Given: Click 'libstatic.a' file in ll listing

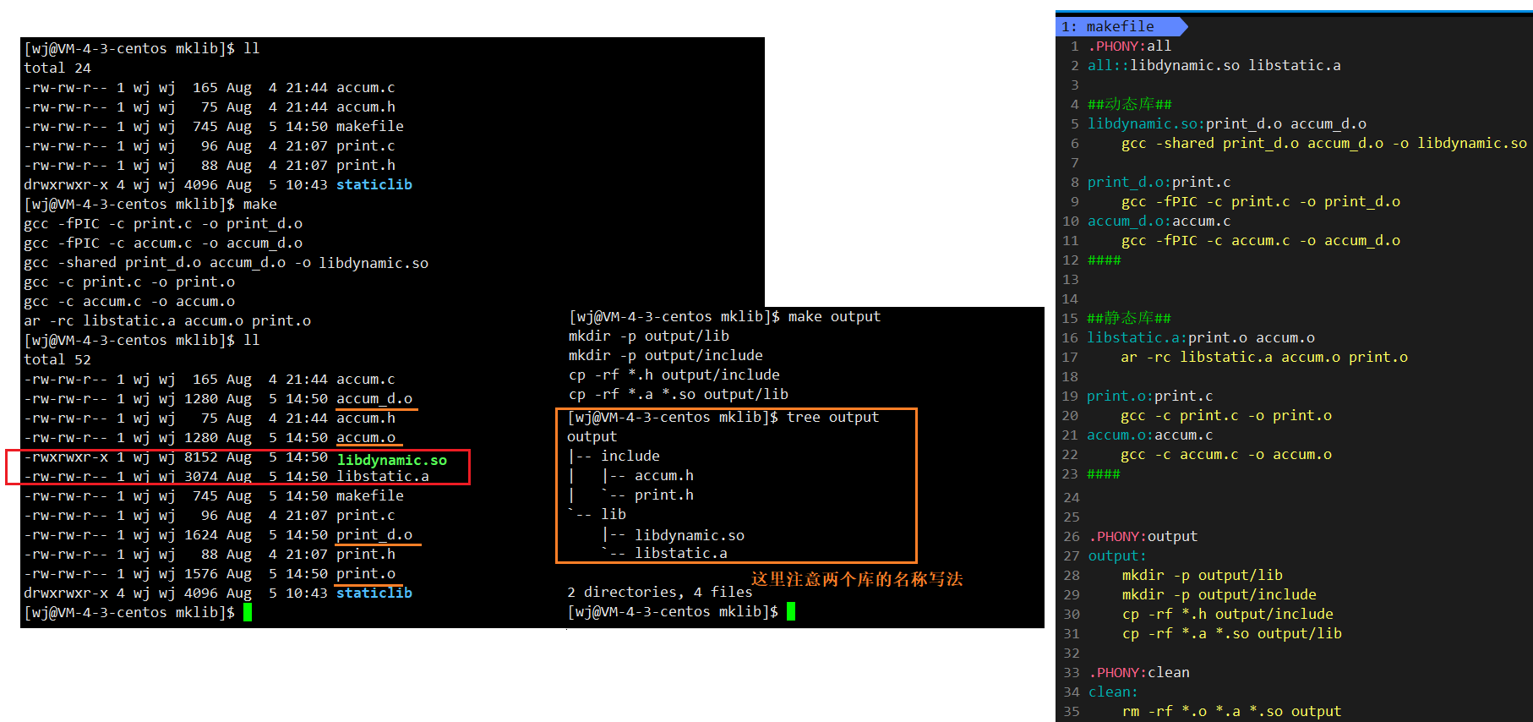Looking at the screenshot, I should tap(383, 476).
